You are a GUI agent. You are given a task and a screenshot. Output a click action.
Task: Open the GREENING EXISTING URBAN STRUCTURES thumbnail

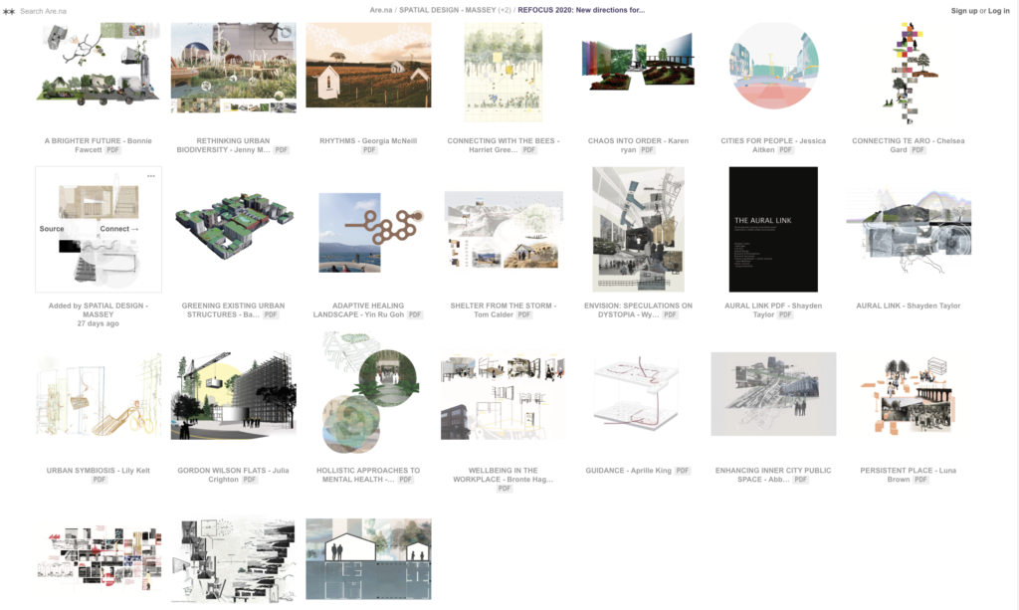(x=233, y=226)
